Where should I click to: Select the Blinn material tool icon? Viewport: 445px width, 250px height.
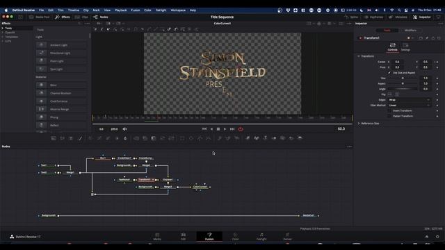click(42, 85)
